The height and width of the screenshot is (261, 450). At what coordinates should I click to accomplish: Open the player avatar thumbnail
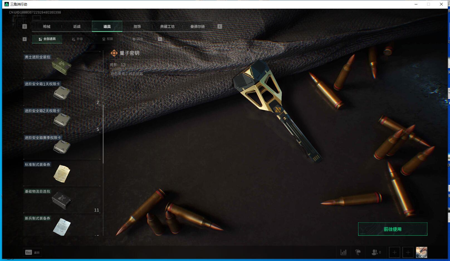click(421, 252)
